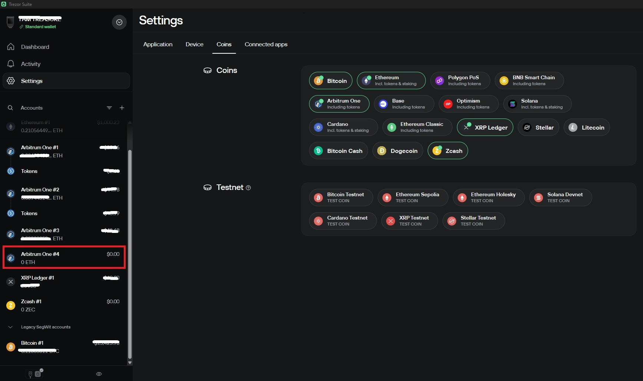Screen dimensions: 643x381
Task: Open the Arbitrum One #3 account
Action: click(x=64, y=234)
